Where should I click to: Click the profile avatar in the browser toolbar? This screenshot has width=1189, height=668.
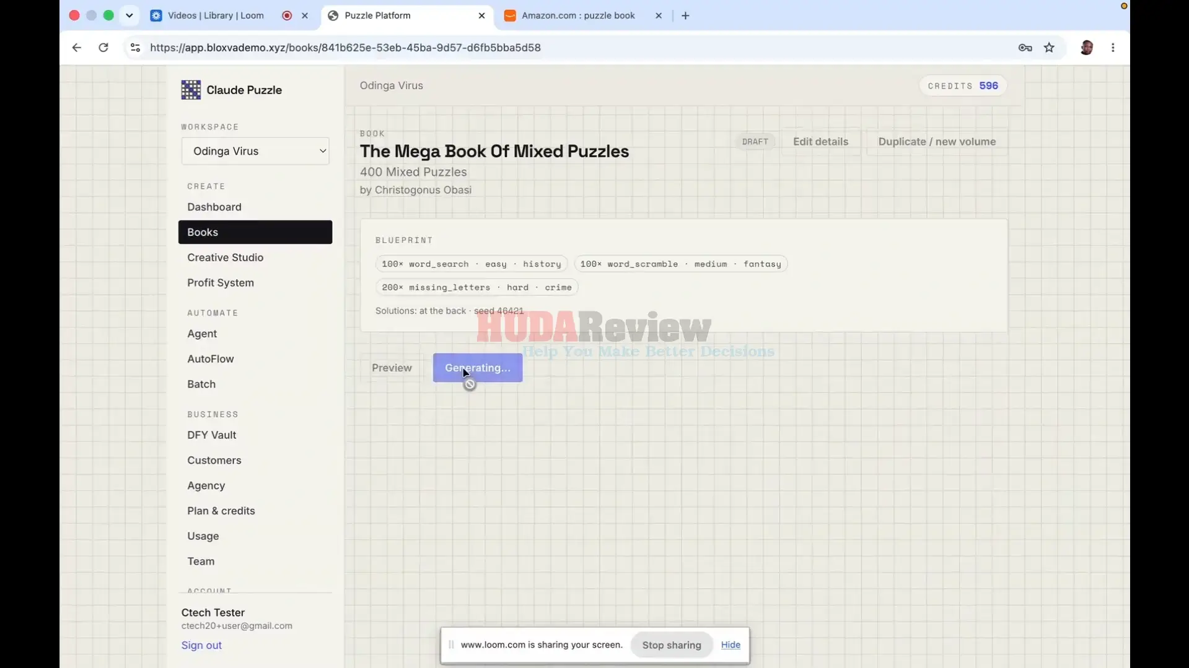point(1086,48)
